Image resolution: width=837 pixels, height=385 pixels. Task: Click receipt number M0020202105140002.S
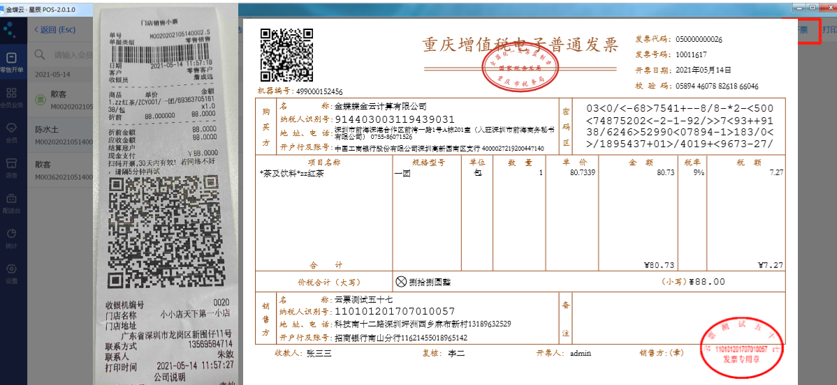(x=180, y=33)
